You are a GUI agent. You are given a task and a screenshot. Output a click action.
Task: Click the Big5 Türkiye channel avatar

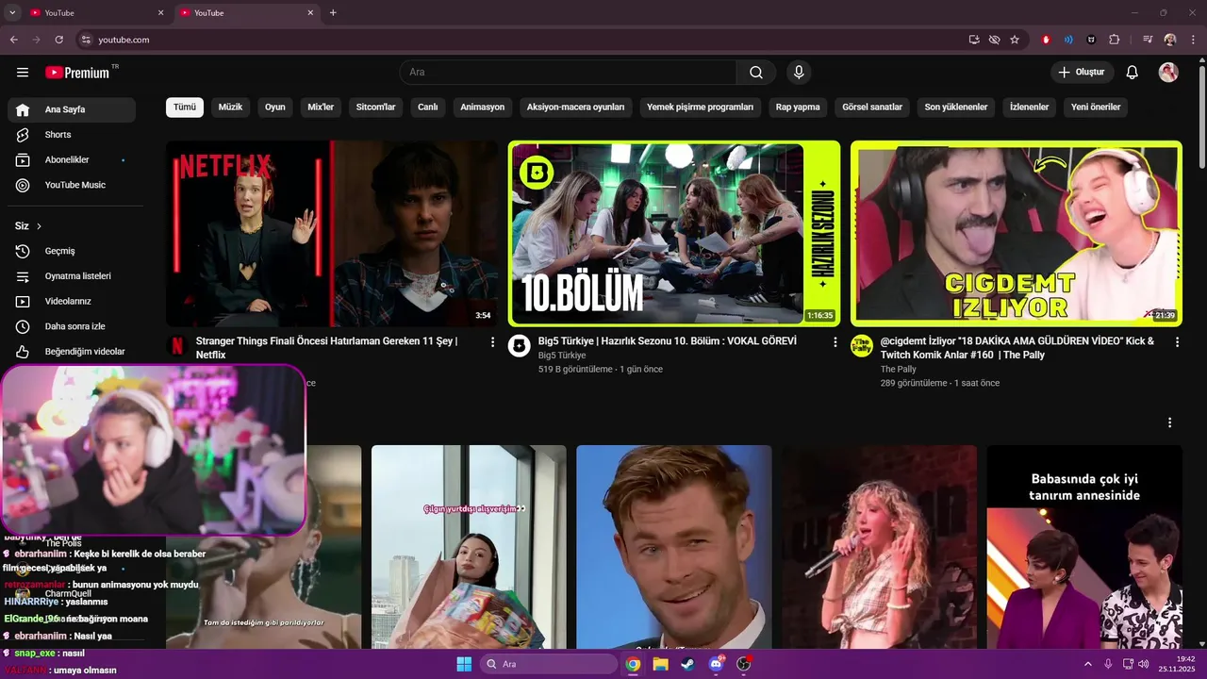point(519,345)
